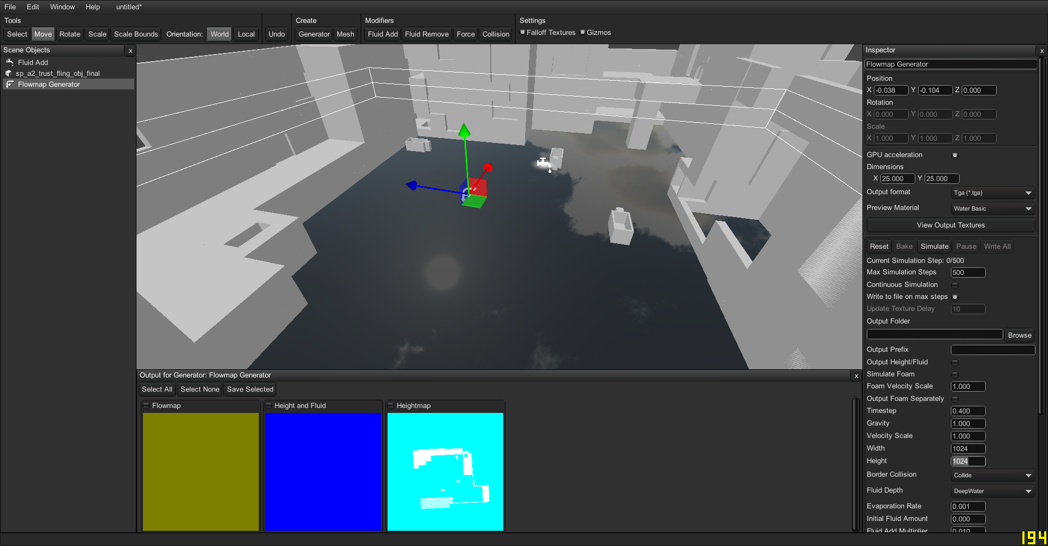Toggle the Falloff Textures setting
Screen dimensions: 1048x546
(522, 32)
